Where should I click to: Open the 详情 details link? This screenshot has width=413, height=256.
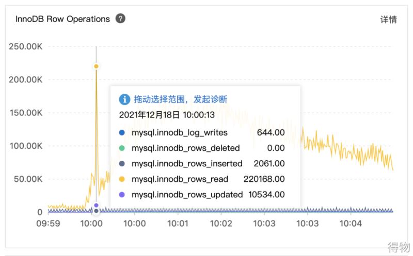[x=388, y=20]
